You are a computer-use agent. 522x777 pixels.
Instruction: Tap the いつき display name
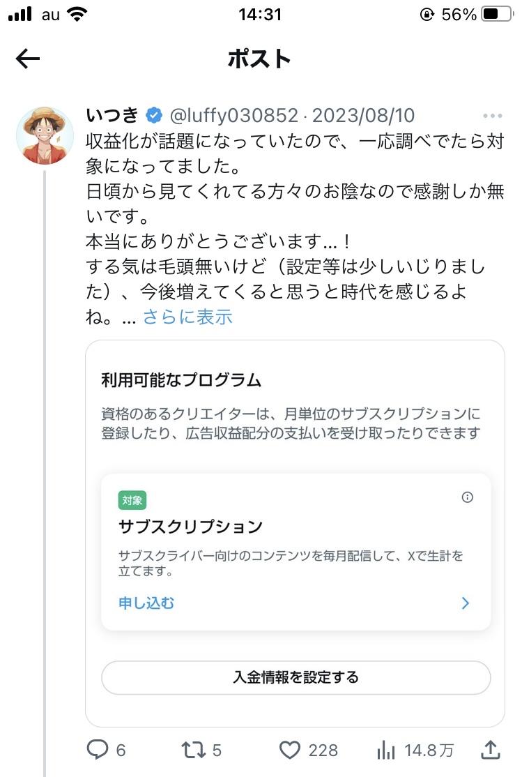pyautogui.click(x=112, y=115)
